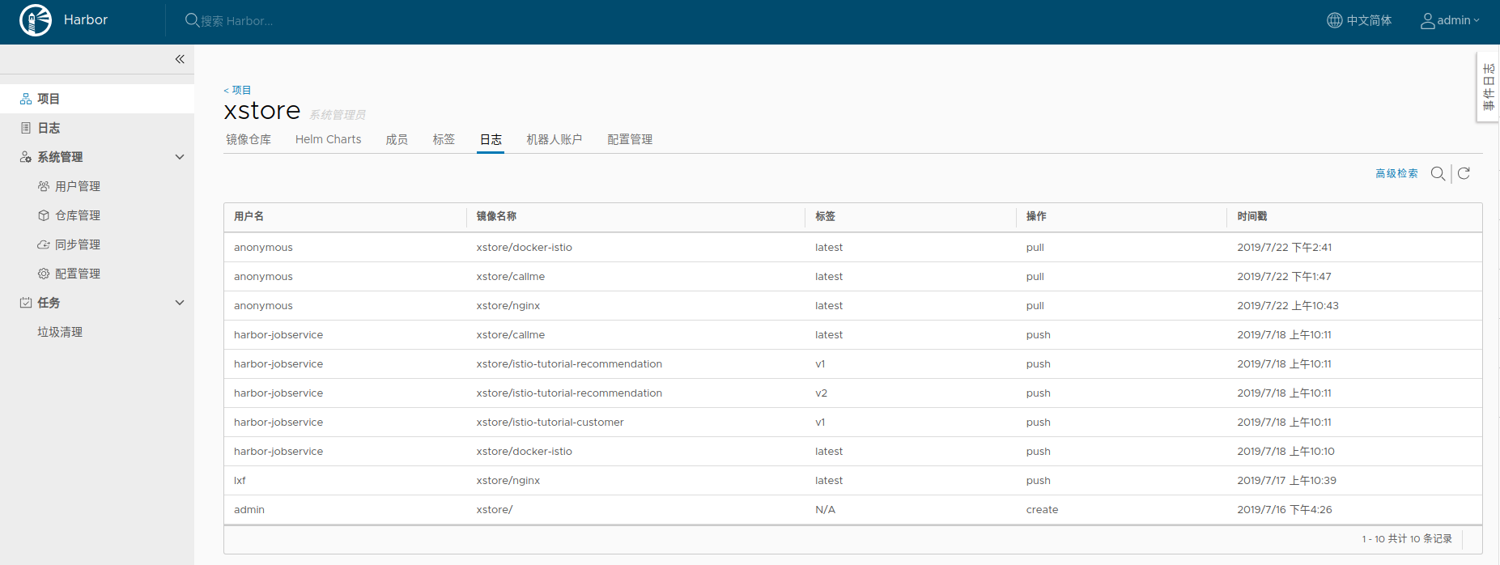Switch to the 成员 tab

click(x=397, y=139)
